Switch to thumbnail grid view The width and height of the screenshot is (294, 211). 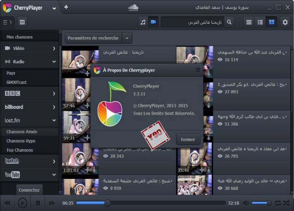271,22
